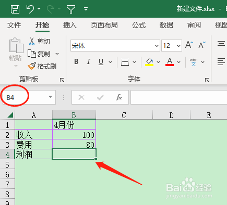Viewport: 227px width, 205px height.
Task: Click inside the formula bar input
Action: coord(179,97)
